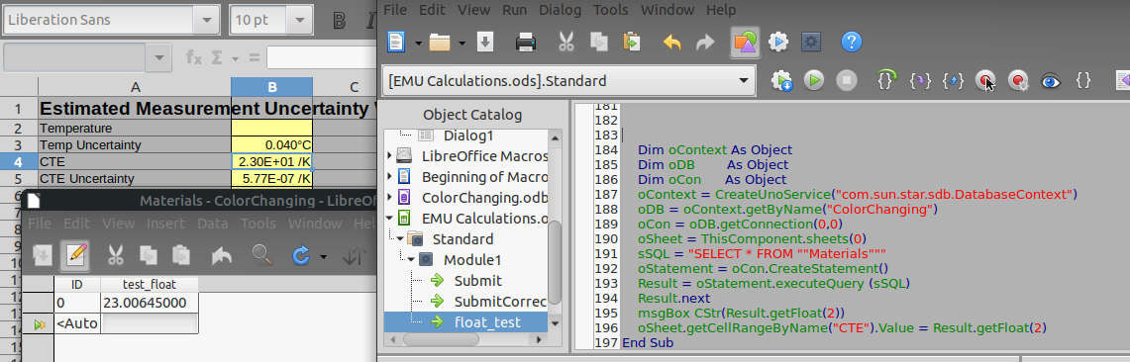
Task: Open the Data menu in Materials window
Action: pos(213,224)
